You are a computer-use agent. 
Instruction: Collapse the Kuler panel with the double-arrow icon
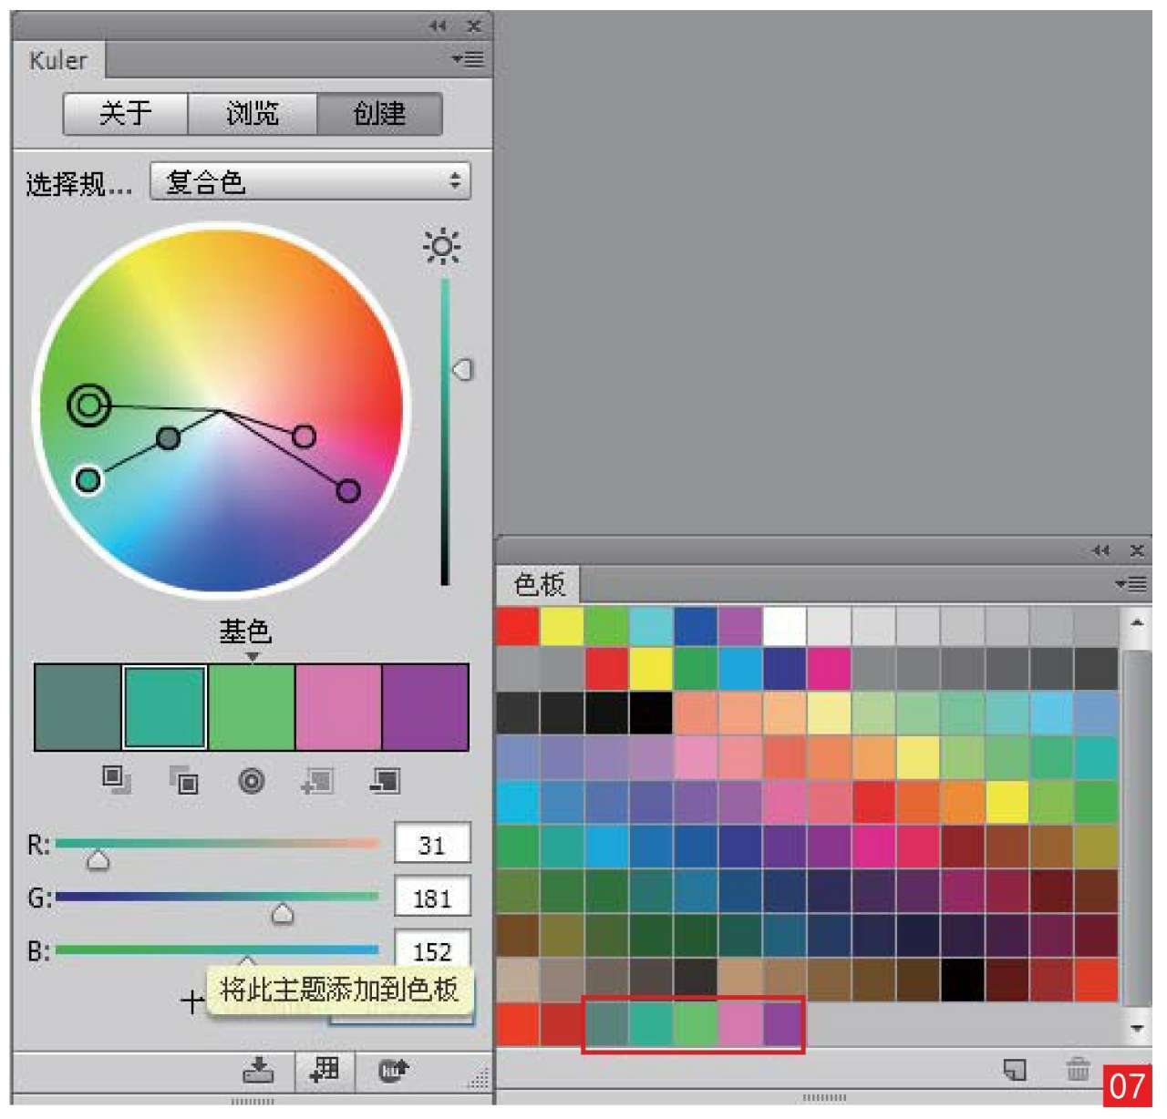point(438,26)
